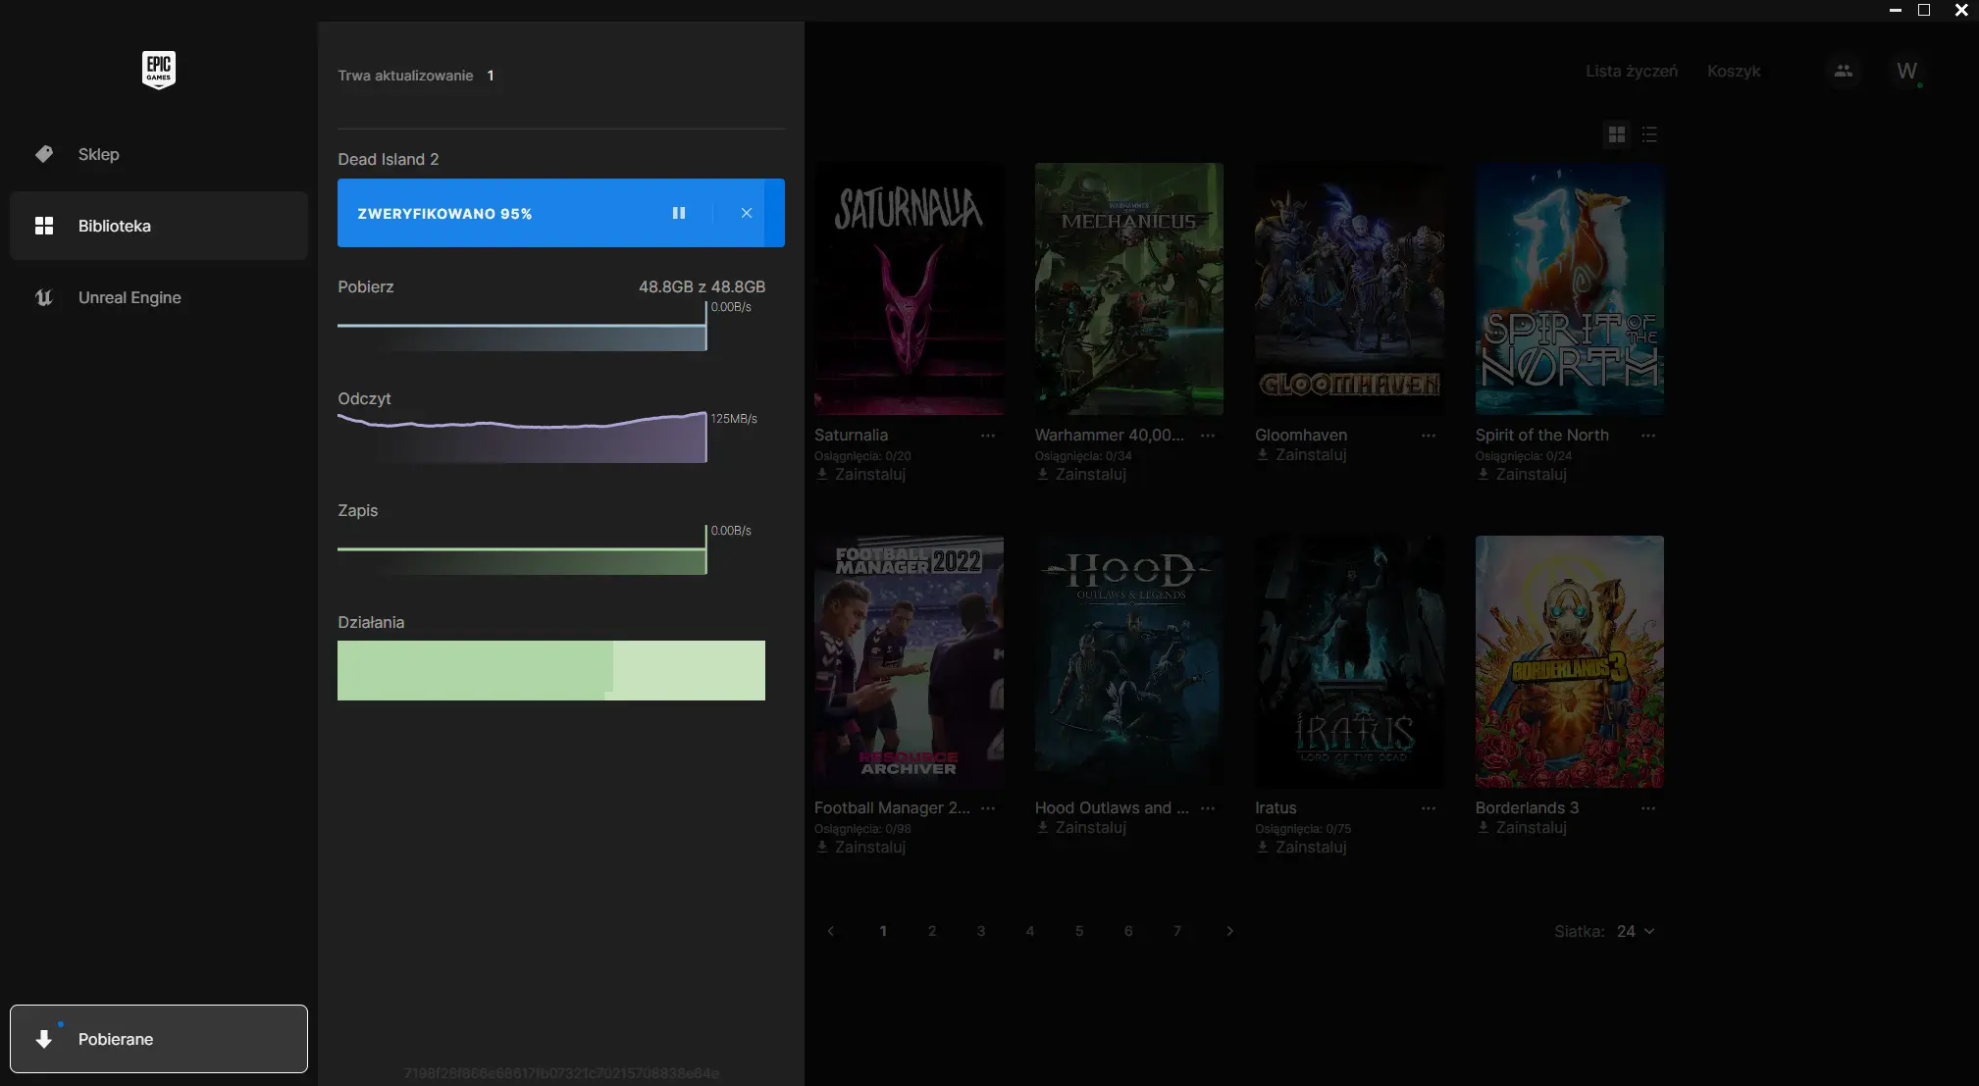
Task: Open Iratus game cover
Action: 1349,661
